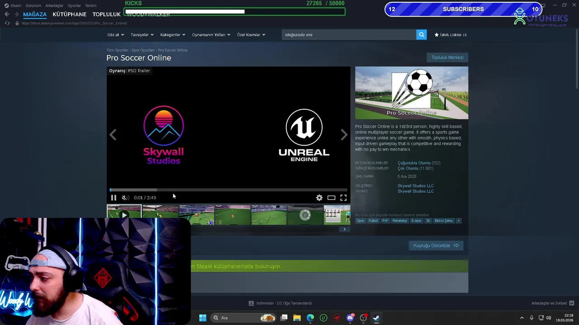
Task: Click the Pro Soccer Online header image
Action: 412,93
